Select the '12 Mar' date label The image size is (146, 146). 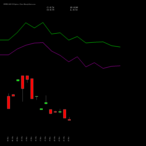31,139
